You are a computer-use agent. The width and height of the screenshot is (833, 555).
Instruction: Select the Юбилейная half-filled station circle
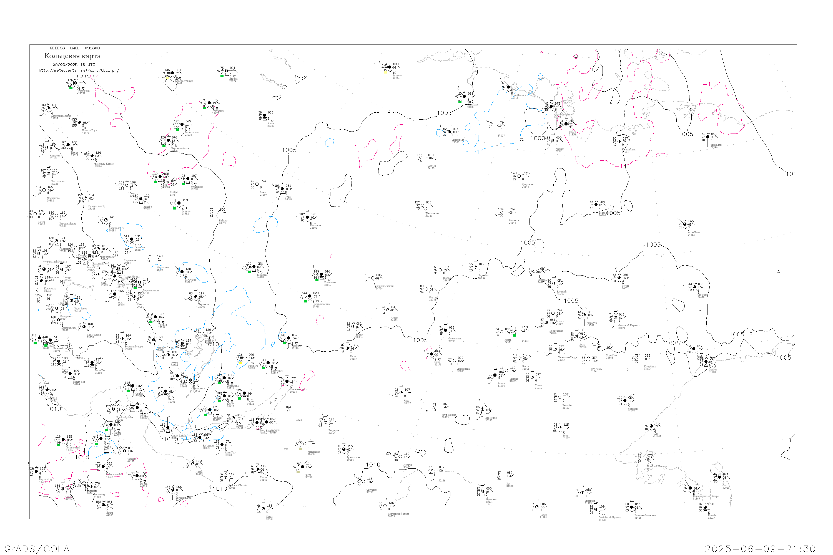click(619, 142)
